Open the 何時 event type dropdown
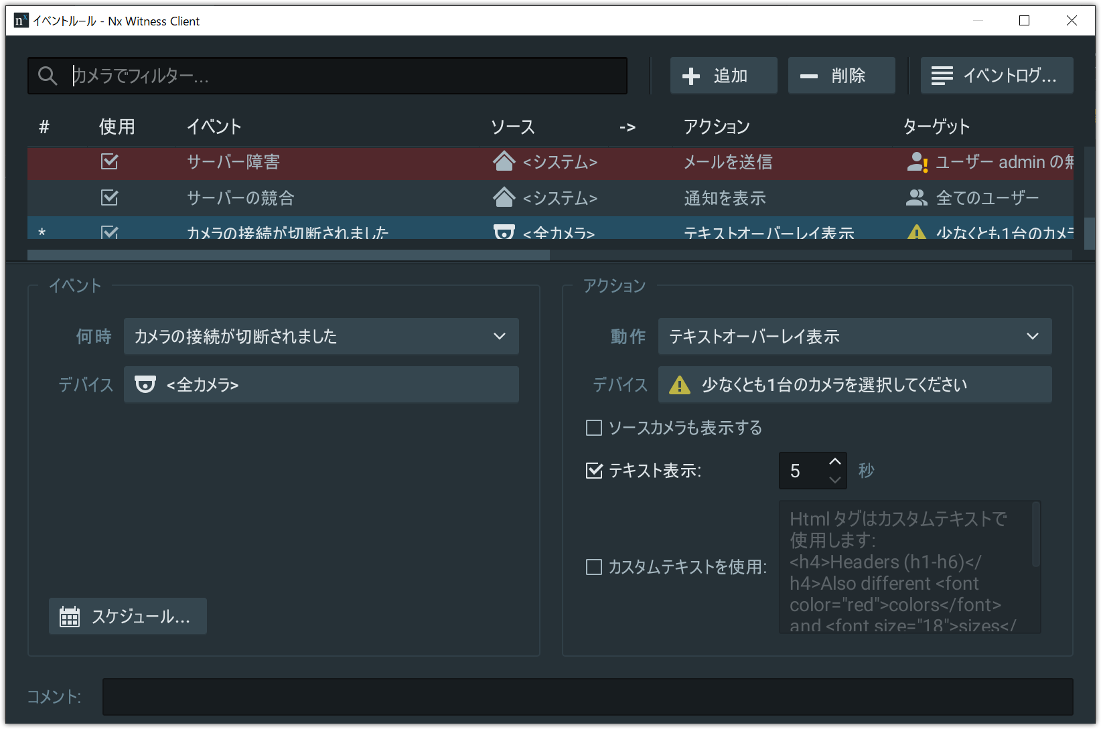This screenshot has height=729, width=1101. tap(321, 336)
